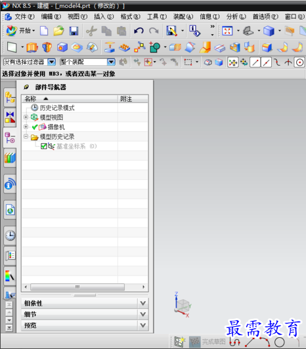The image size is (306, 349).
Task: Save the part with floppy icon
Action: pyautogui.click(x=74, y=31)
